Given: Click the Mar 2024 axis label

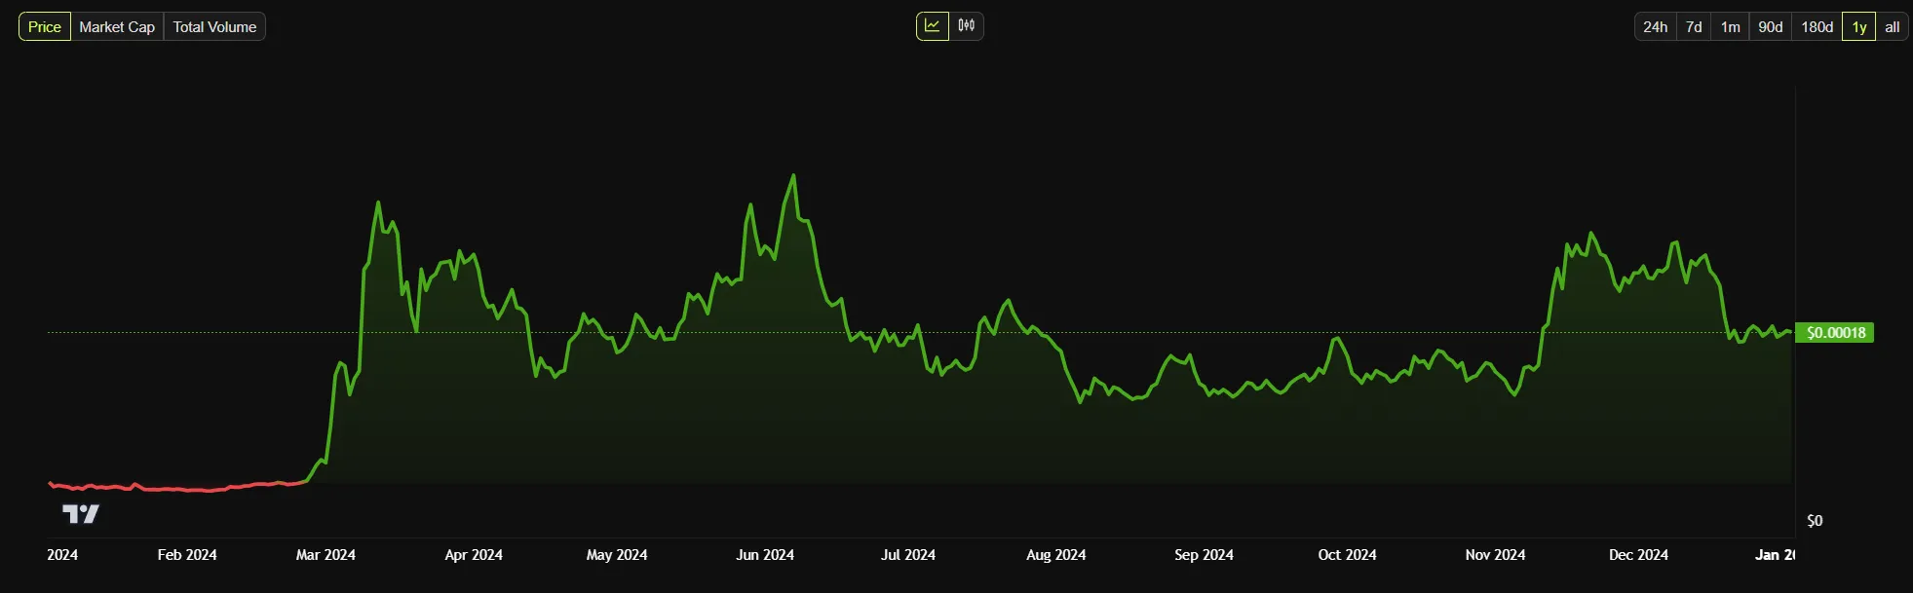Looking at the screenshot, I should [325, 555].
